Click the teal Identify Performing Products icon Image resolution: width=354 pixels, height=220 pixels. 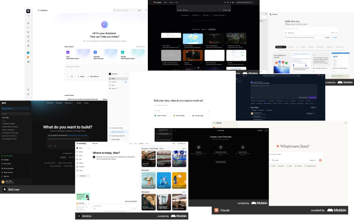[123, 52]
